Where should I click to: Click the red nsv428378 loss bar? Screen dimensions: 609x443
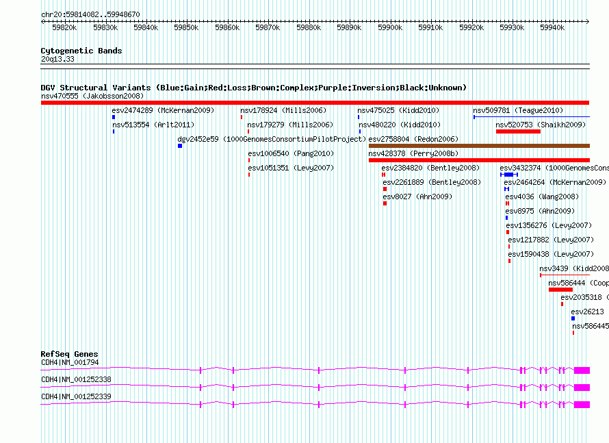coord(479,160)
